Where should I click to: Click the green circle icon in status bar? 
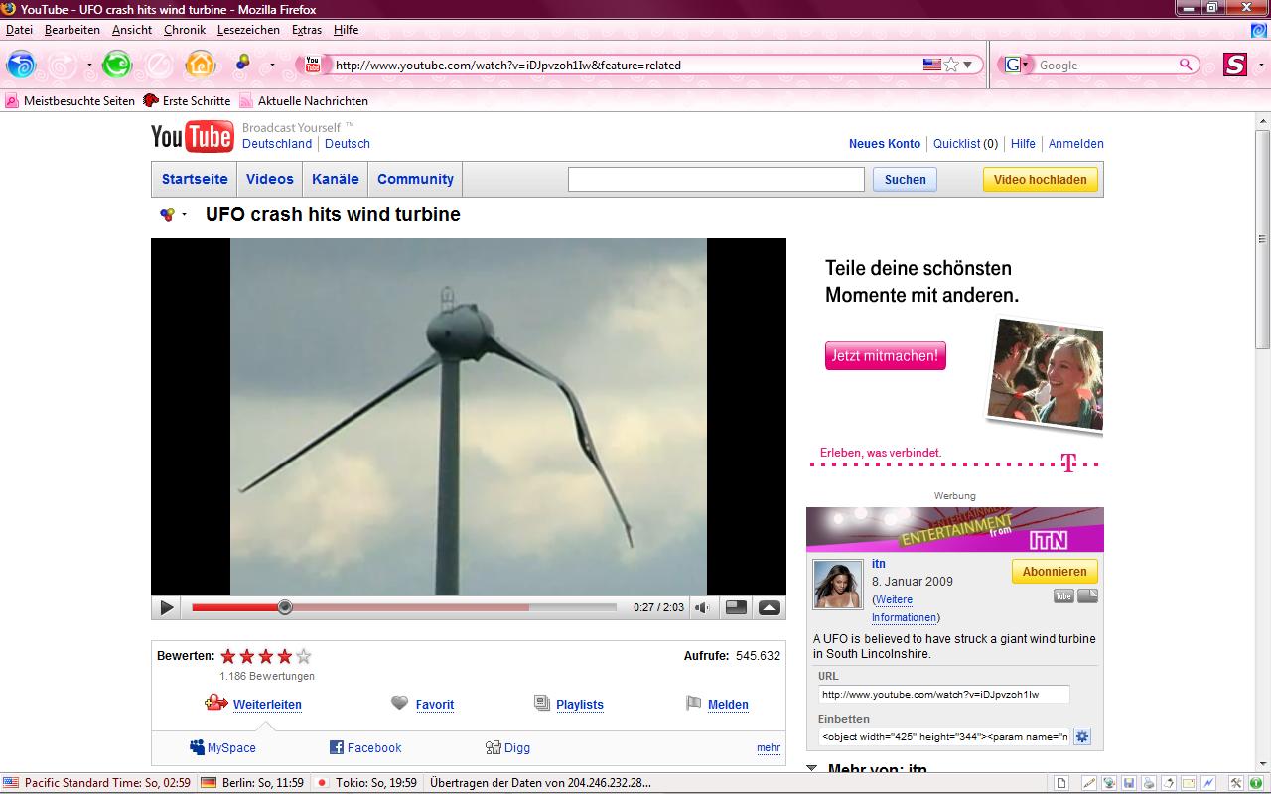click(1256, 784)
